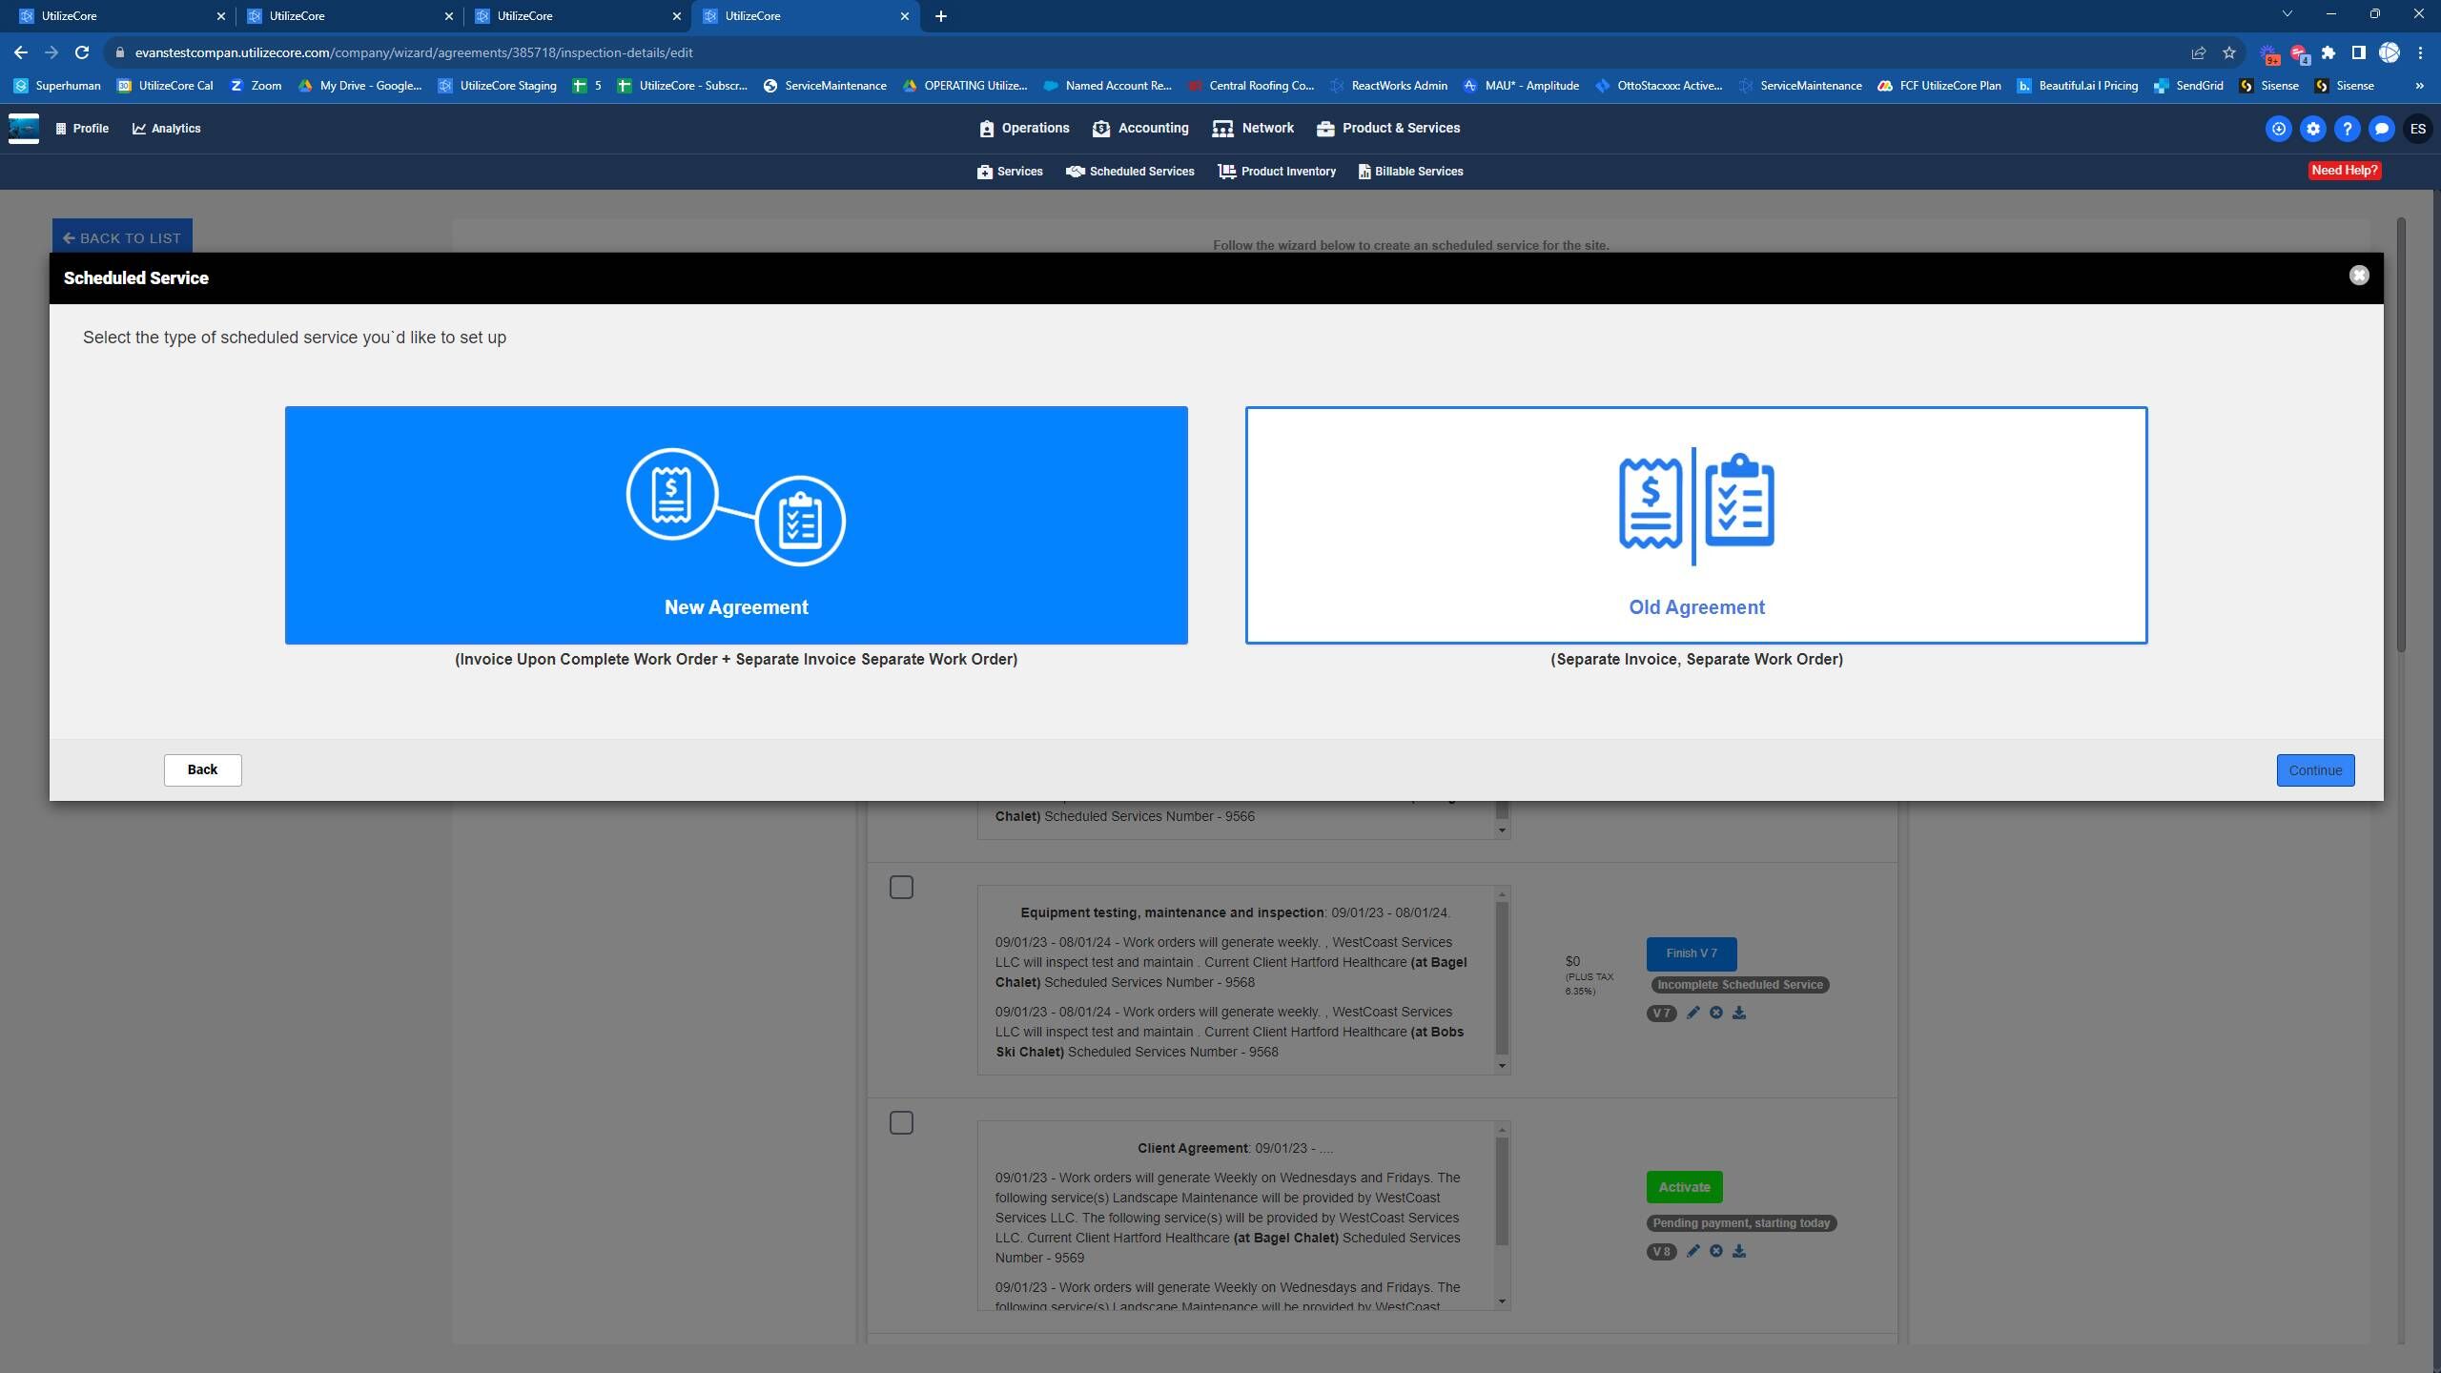Click the circular add icon in header

(x=2278, y=129)
